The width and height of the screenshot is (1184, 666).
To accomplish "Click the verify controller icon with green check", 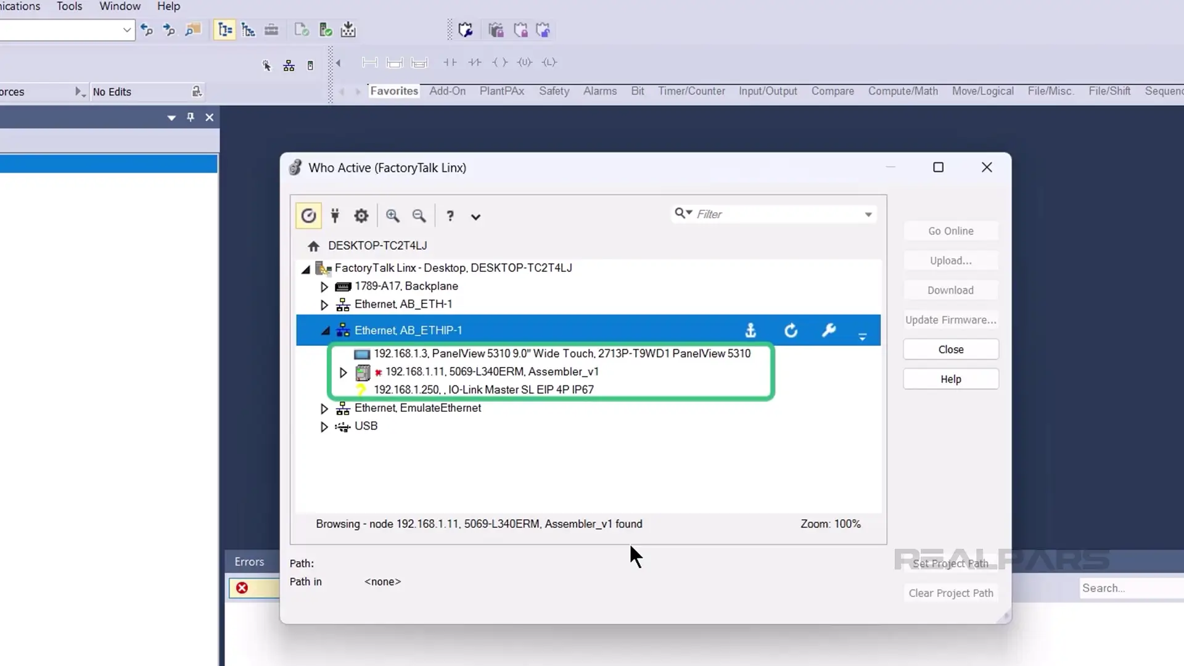I will [326, 30].
